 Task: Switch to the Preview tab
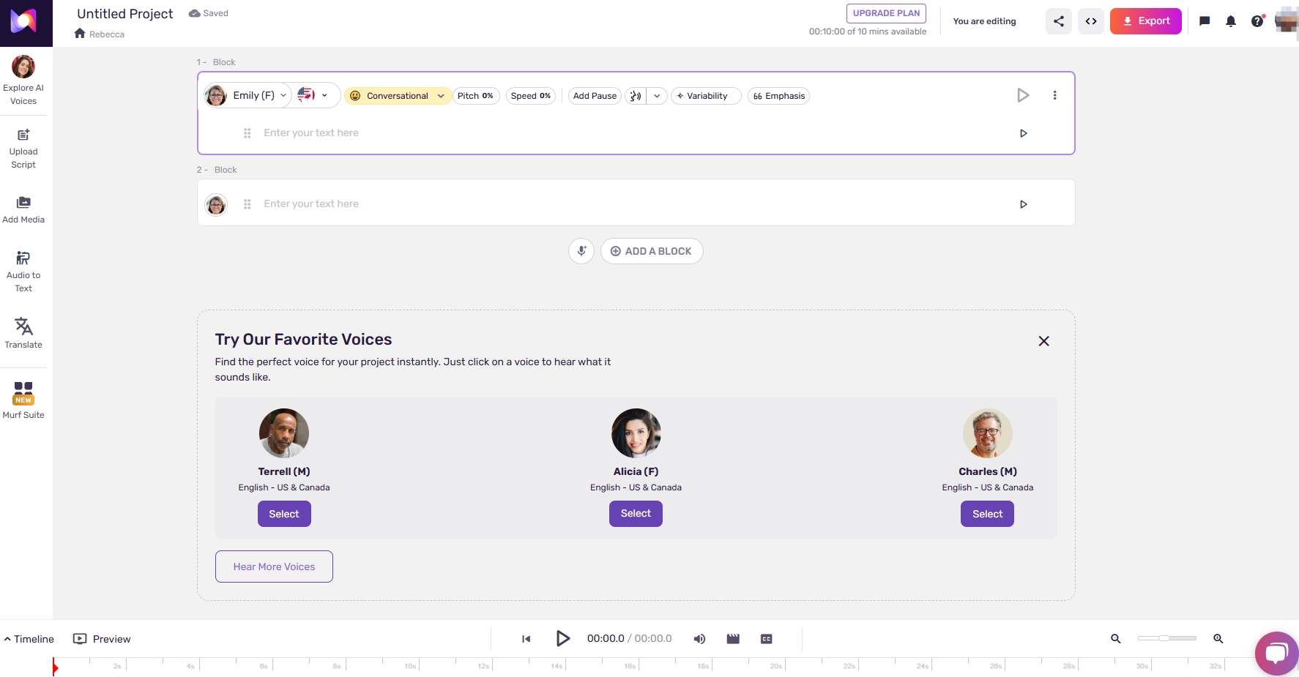click(x=103, y=639)
